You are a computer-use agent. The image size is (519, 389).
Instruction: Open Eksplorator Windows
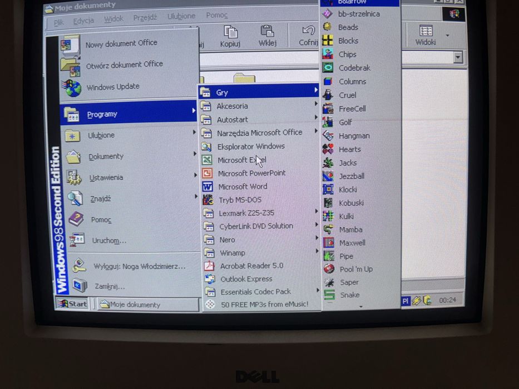[260, 146]
